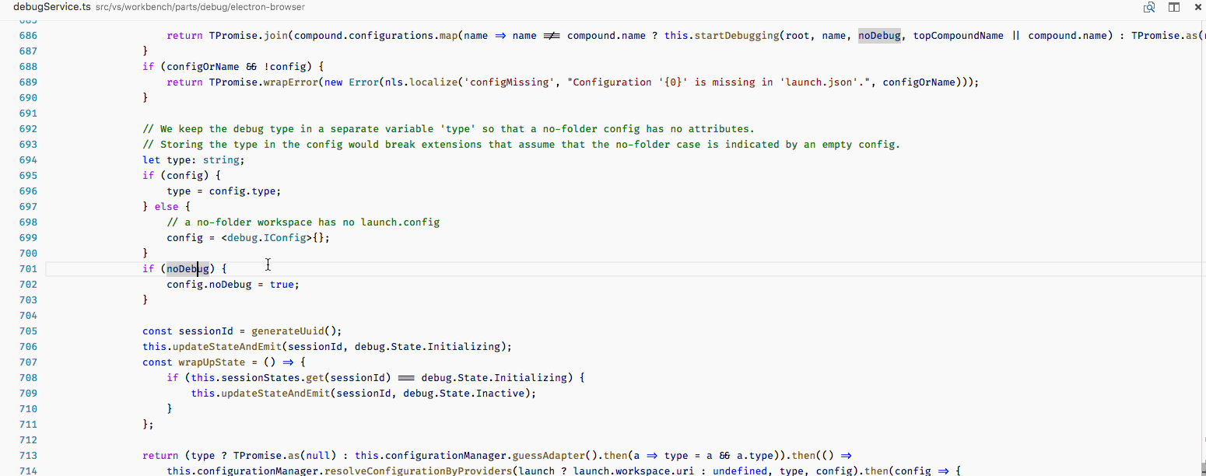Click wrapUpState constant name on line 707
1206x476 pixels.
(212, 362)
